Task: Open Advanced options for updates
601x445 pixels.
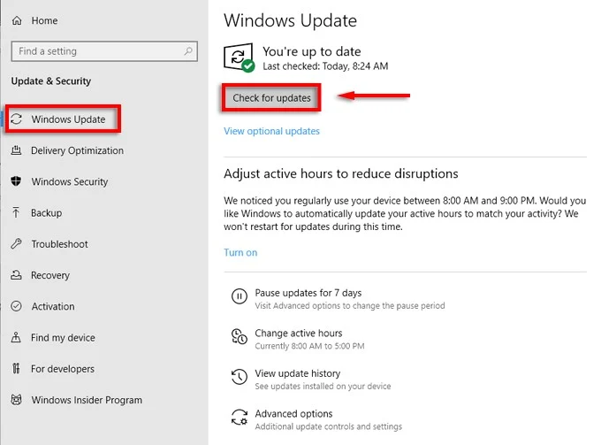Action: (x=293, y=413)
